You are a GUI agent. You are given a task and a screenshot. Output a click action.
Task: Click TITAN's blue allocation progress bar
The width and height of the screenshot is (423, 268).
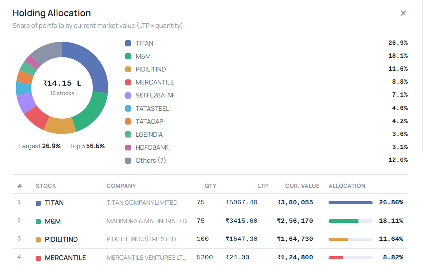(351, 203)
